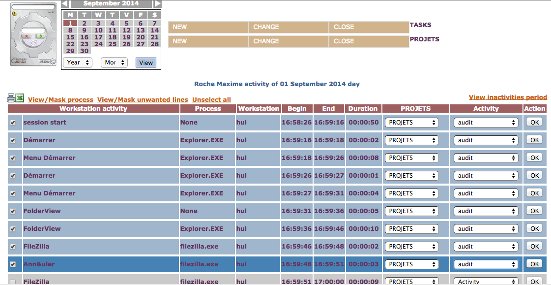
Task: Open the Year dropdown under the calendar
Action: pyautogui.click(x=78, y=63)
